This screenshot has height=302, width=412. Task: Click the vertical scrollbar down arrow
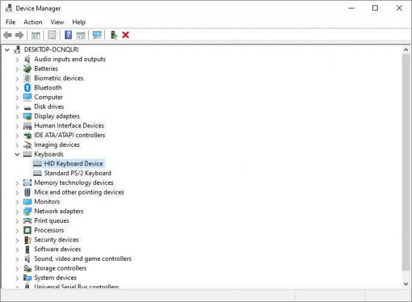[x=406, y=283]
